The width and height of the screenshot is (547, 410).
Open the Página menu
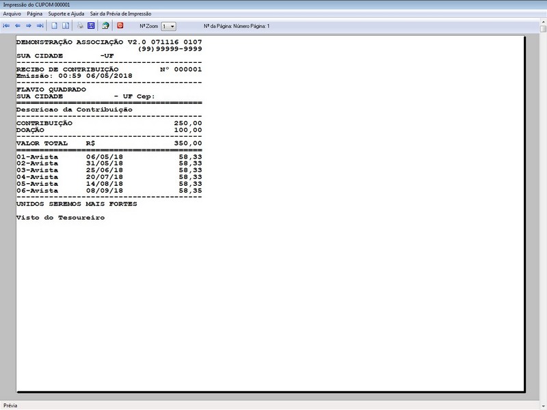pos(35,14)
